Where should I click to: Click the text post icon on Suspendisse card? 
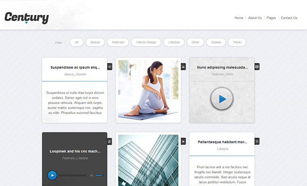click(x=110, y=67)
